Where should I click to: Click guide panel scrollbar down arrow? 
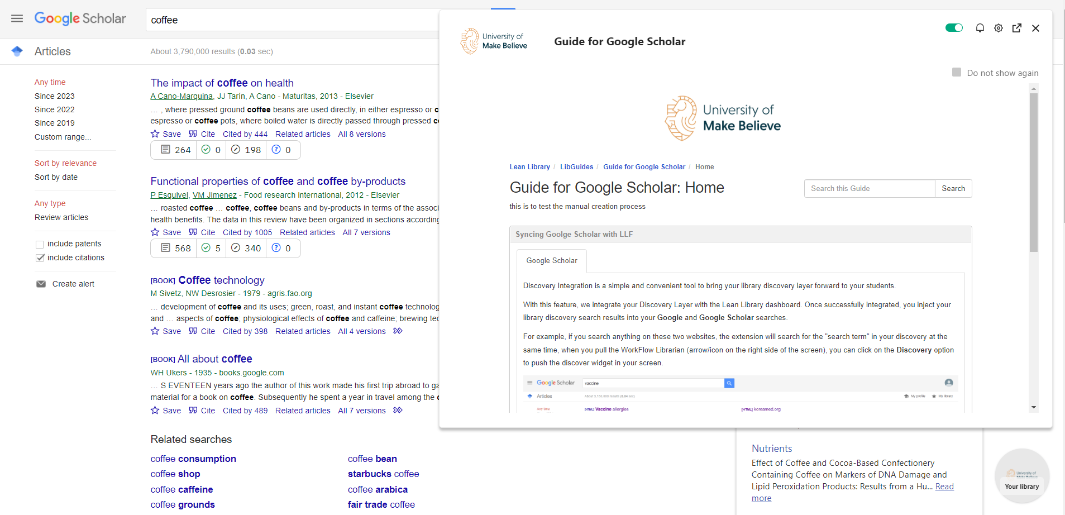1034,407
